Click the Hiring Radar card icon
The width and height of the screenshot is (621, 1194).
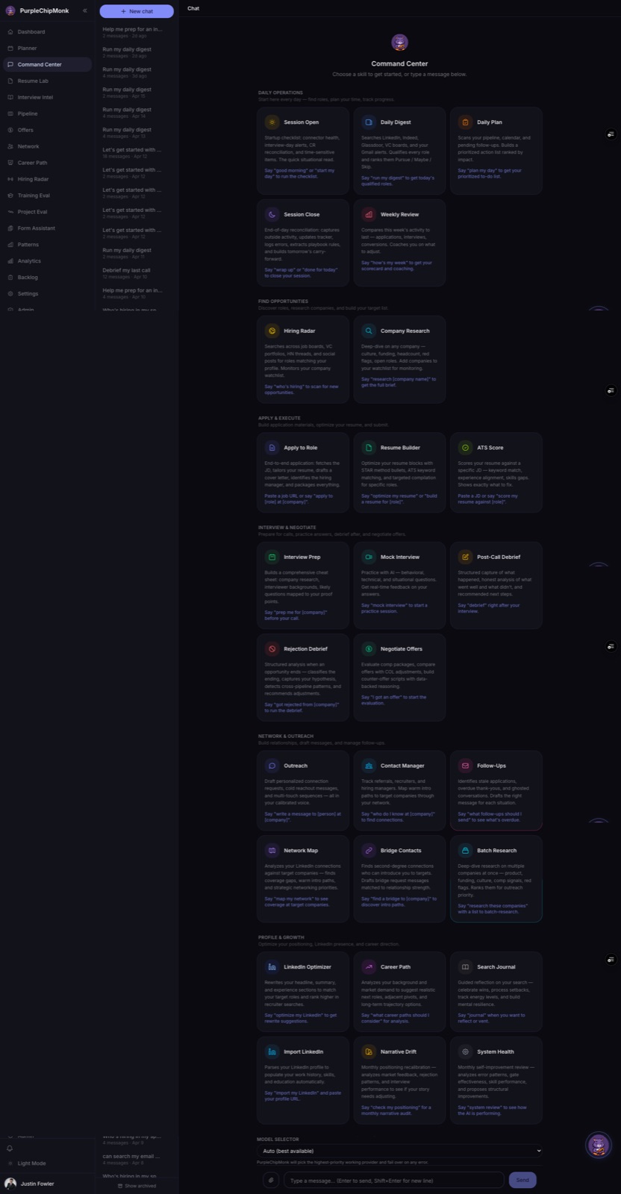tap(272, 331)
